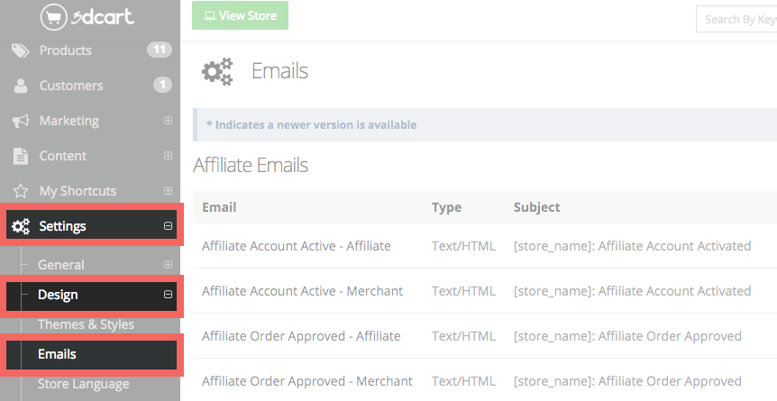Screen dimensions: 777x401
Task: Open the Customers section
Action: pos(71,86)
